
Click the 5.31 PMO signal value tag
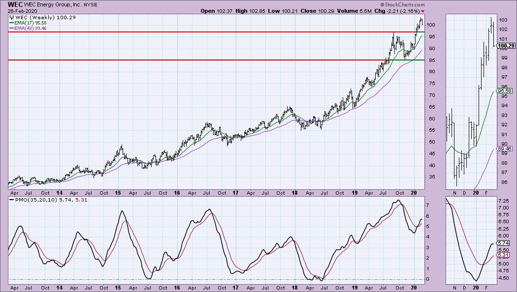[504, 255]
